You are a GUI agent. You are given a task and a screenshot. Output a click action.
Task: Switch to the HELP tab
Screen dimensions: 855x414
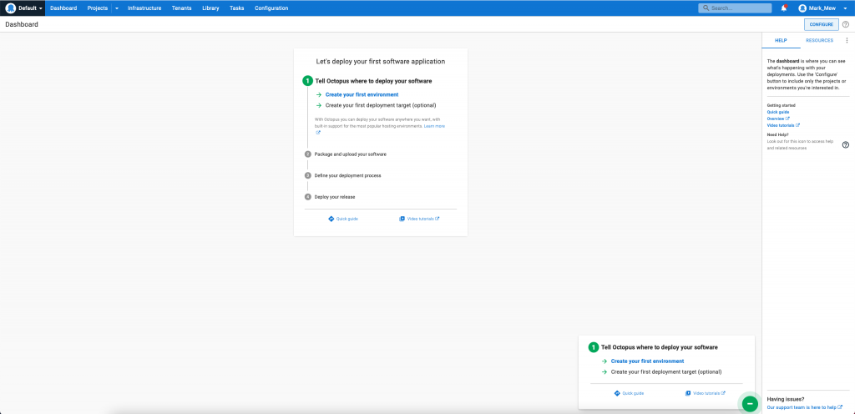coord(781,40)
